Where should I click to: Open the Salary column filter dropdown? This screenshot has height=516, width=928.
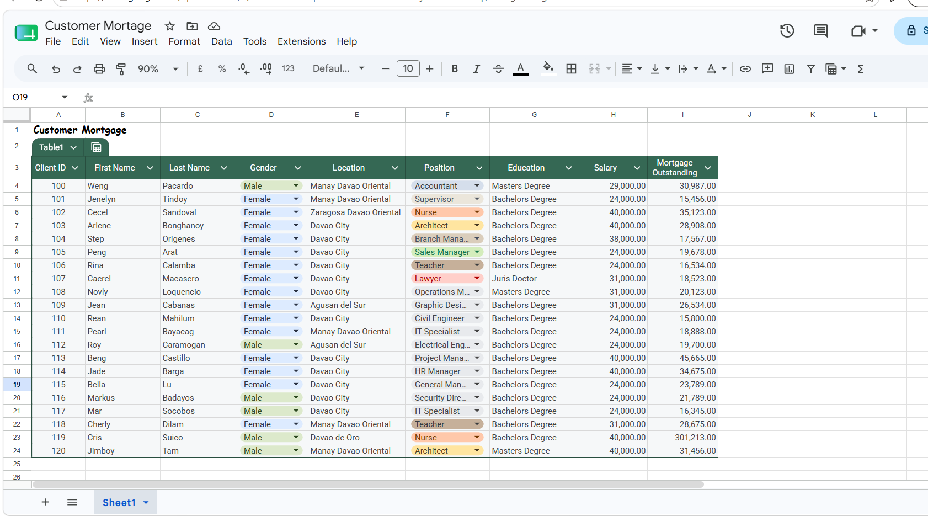637,168
